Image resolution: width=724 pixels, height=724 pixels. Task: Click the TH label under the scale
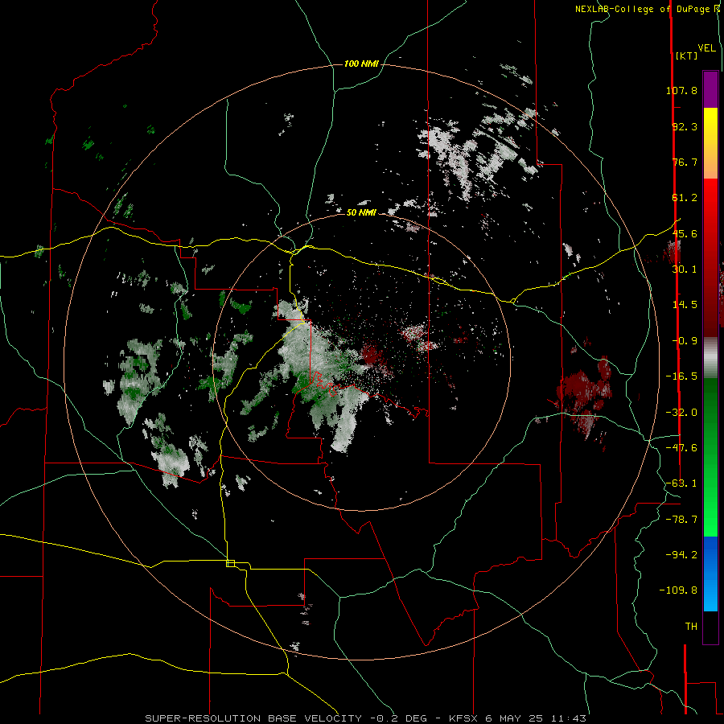coord(691,627)
